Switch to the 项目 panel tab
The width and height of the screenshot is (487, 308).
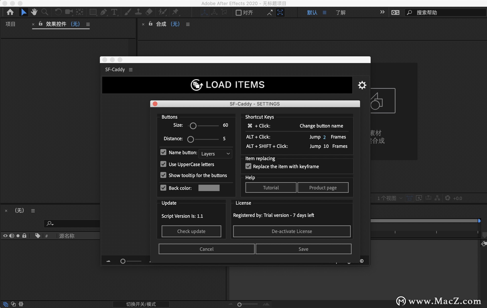click(x=10, y=24)
